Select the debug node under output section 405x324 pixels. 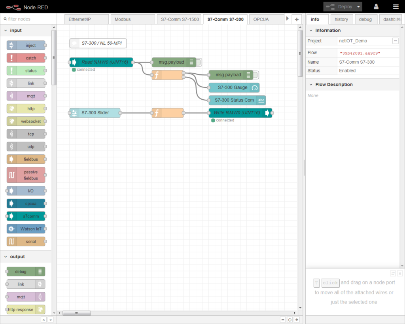tap(25, 271)
